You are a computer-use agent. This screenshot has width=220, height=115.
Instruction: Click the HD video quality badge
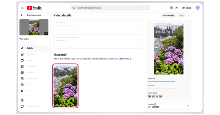pyautogui.click(x=153, y=96)
